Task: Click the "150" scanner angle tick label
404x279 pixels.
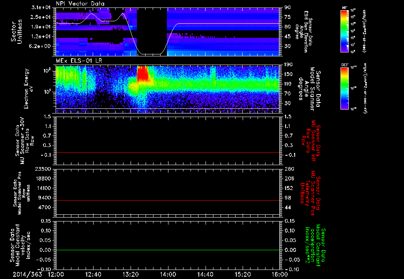Action: point(289,74)
